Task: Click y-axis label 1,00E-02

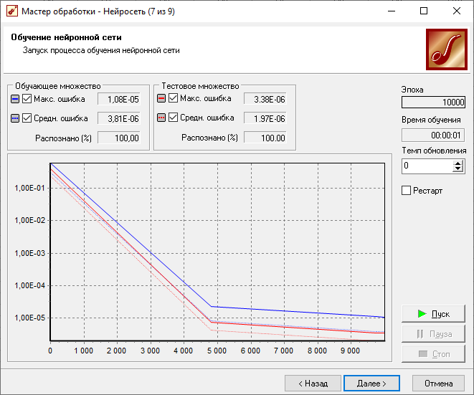Action: coord(29,220)
